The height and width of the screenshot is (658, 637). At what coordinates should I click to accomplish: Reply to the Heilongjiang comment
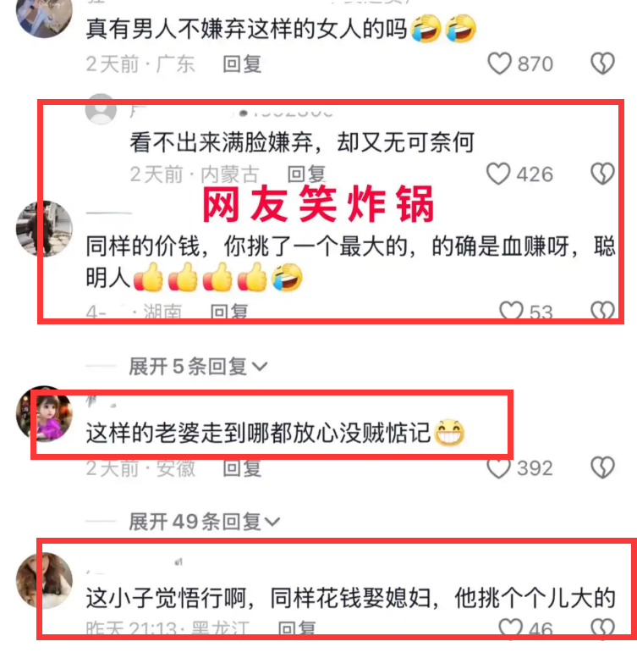tap(297, 628)
